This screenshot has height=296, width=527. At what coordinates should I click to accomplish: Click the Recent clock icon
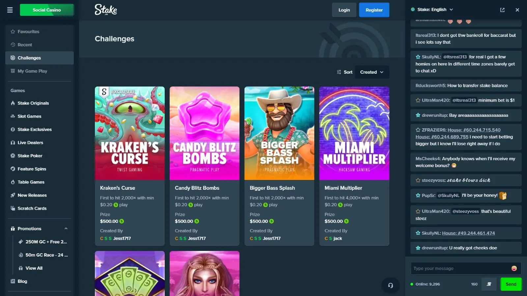click(13, 45)
